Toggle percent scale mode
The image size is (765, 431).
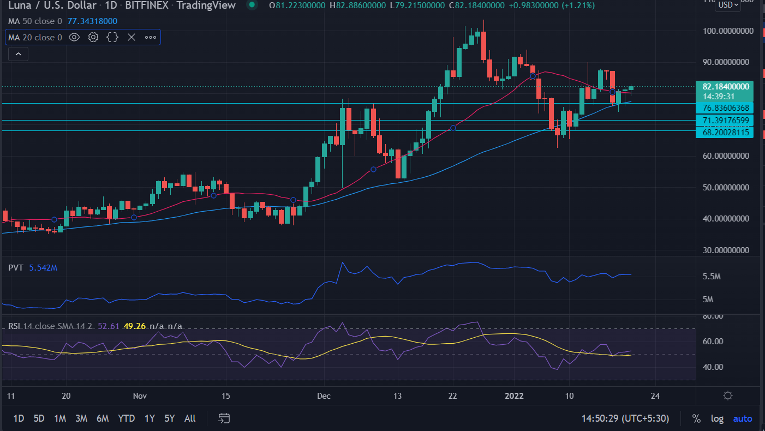coord(696,418)
